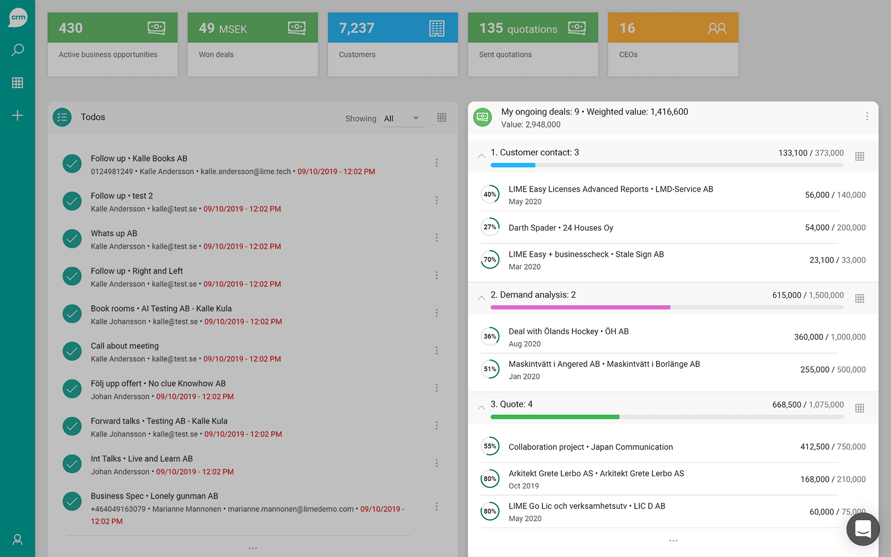
Task: Click the 55% probability circle
Action: (490, 446)
